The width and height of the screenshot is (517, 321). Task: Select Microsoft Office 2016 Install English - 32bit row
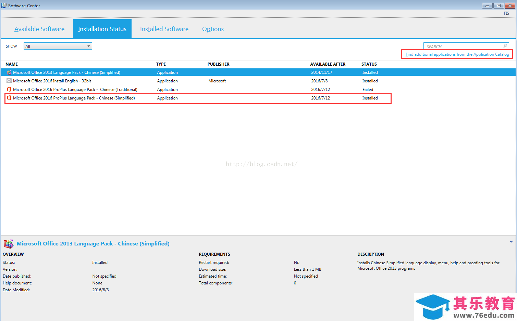258,81
